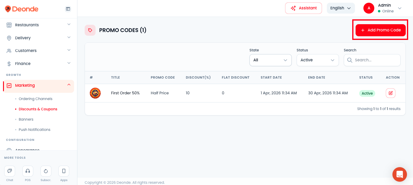
Task: Click the search magnifier icon
Action: coord(350,60)
